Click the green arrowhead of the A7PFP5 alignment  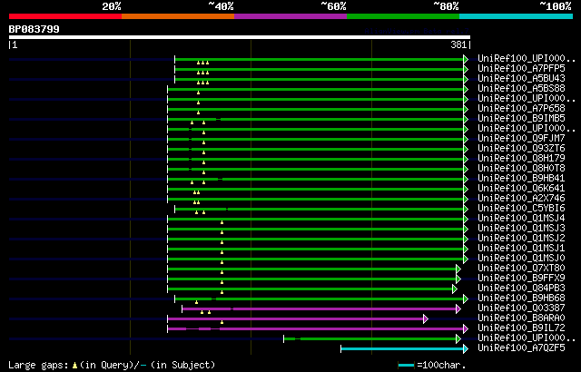pos(466,69)
